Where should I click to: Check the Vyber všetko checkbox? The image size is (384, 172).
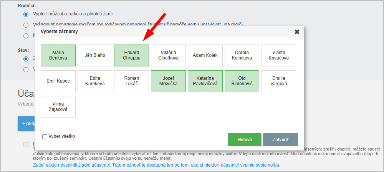[45, 136]
